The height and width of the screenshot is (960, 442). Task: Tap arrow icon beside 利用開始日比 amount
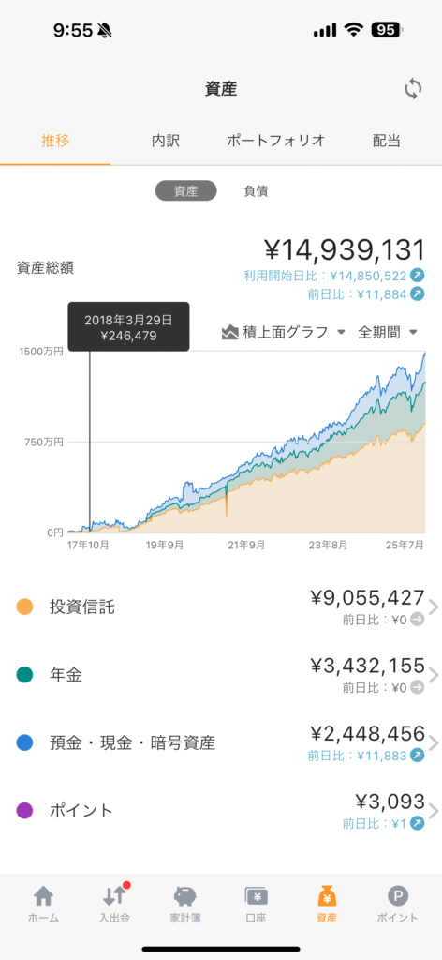[x=417, y=276]
